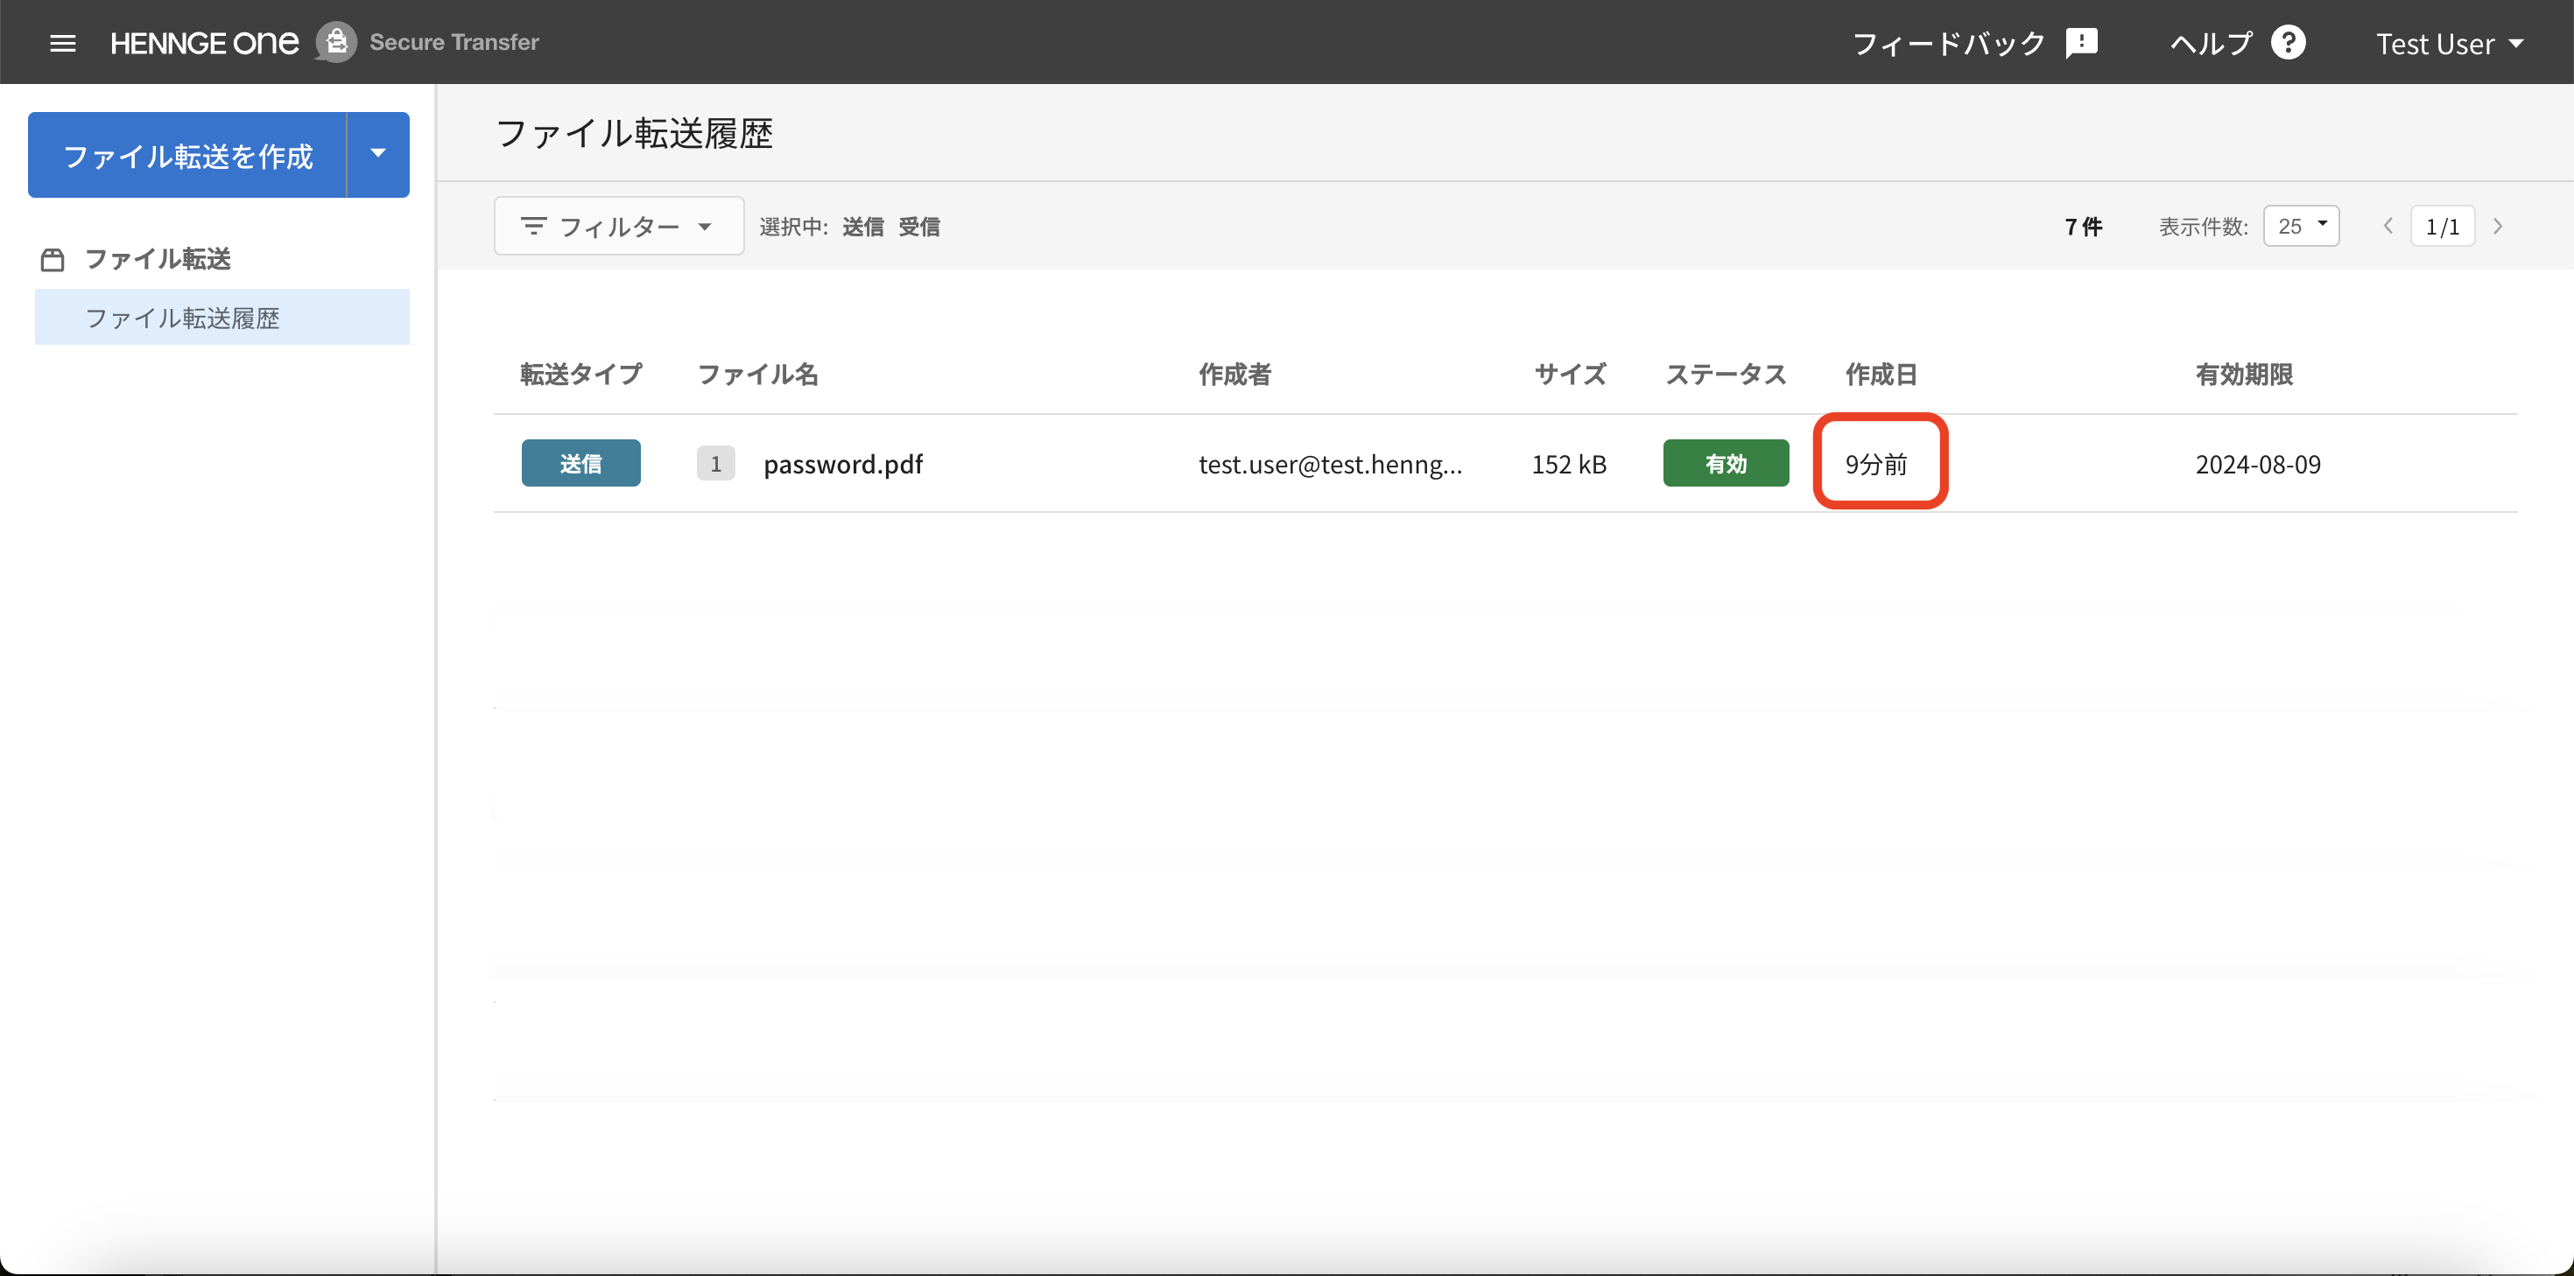Screen dimensions: 2574x1276
Task: Go to the previous page arrow
Action: [x=2388, y=226]
